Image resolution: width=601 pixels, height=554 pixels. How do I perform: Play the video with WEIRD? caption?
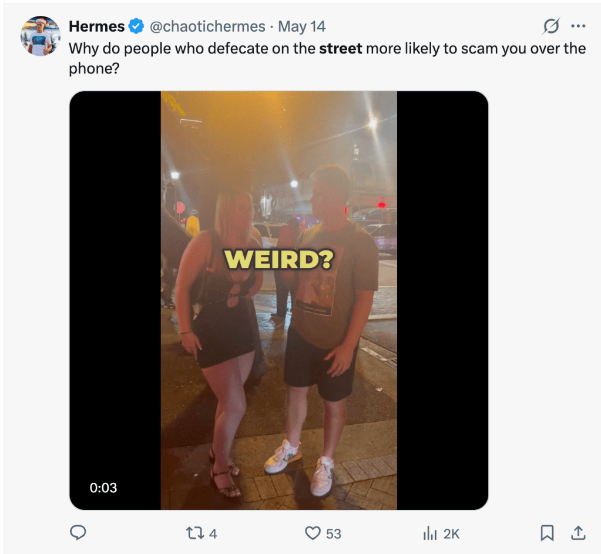coord(279,300)
